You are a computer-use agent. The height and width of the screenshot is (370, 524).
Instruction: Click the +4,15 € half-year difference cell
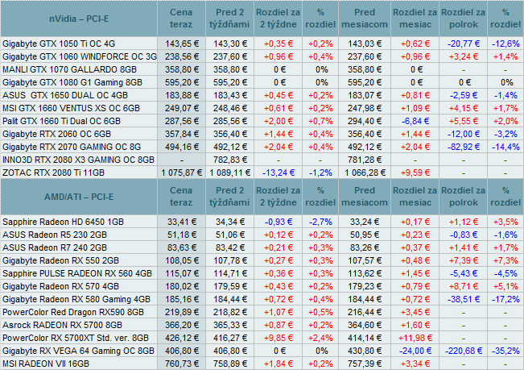pos(464,108)
